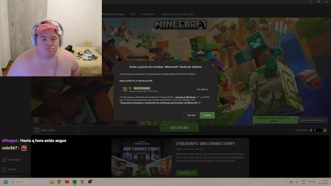Open the FAQ tab
The image size is (331, 186).
133,14
